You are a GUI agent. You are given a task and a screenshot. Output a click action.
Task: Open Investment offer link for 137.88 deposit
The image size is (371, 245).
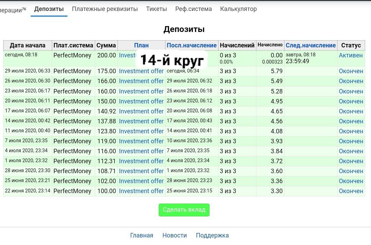[x=141, y=121]
